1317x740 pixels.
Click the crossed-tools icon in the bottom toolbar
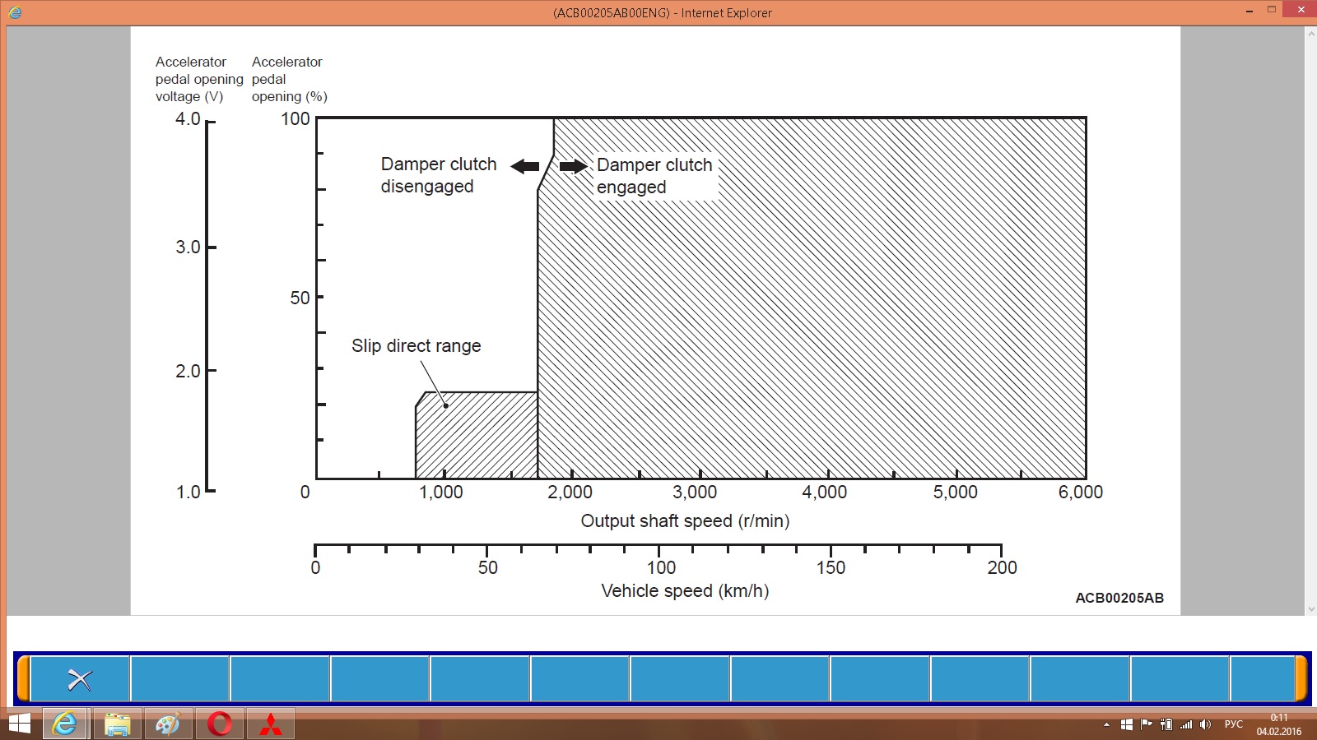80,679
